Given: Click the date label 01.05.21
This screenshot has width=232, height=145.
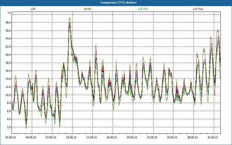Looking at the screenshot, I should [x=11, y=137].
